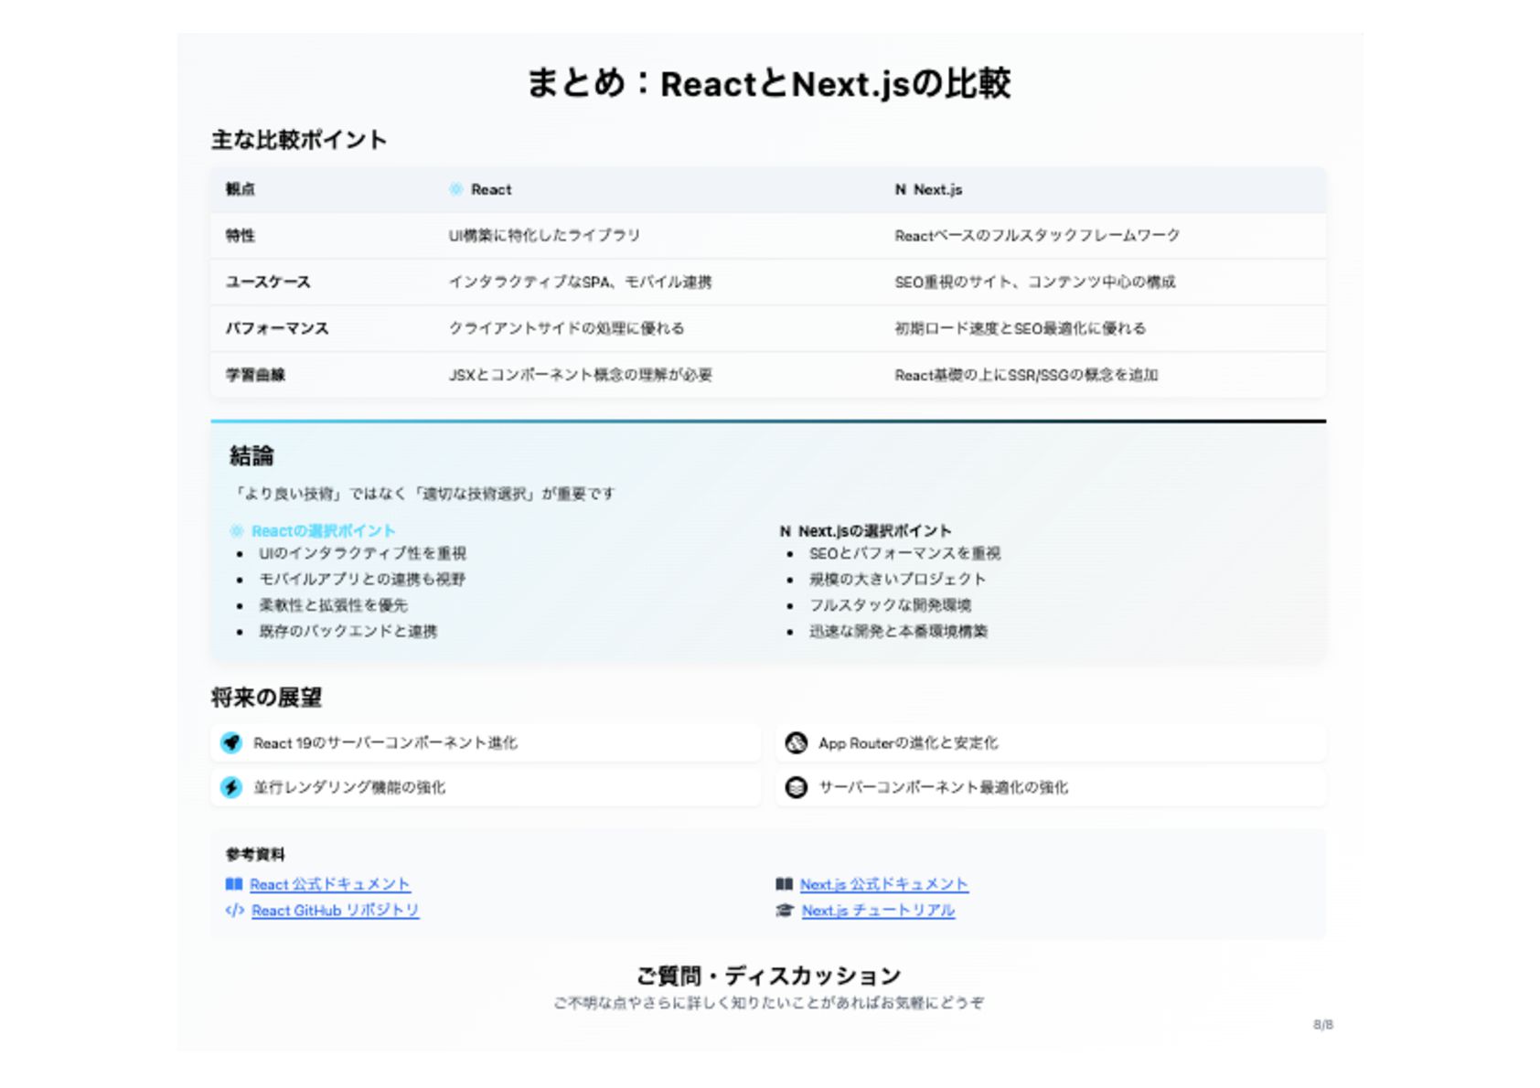Image resolution: width=1540 pixels, height=1088 pixels.
Task: Click bullet モバイルアプリとの連携も視野
Action: click(362, 580)
